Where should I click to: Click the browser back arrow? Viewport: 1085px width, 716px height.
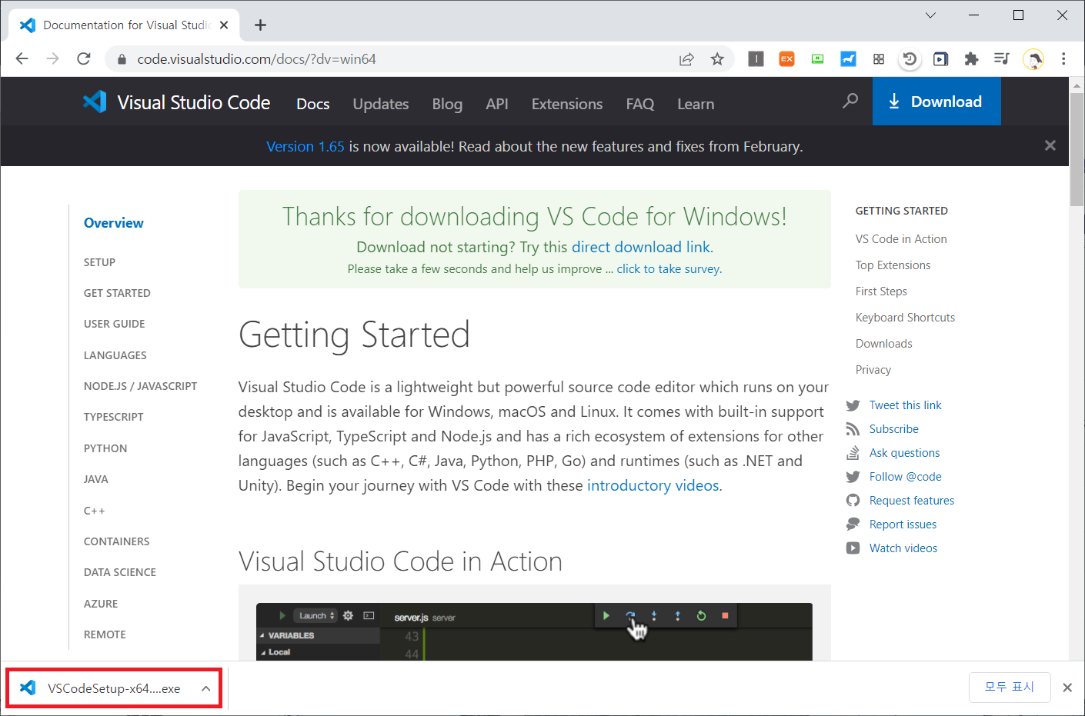tap(22, 58)
